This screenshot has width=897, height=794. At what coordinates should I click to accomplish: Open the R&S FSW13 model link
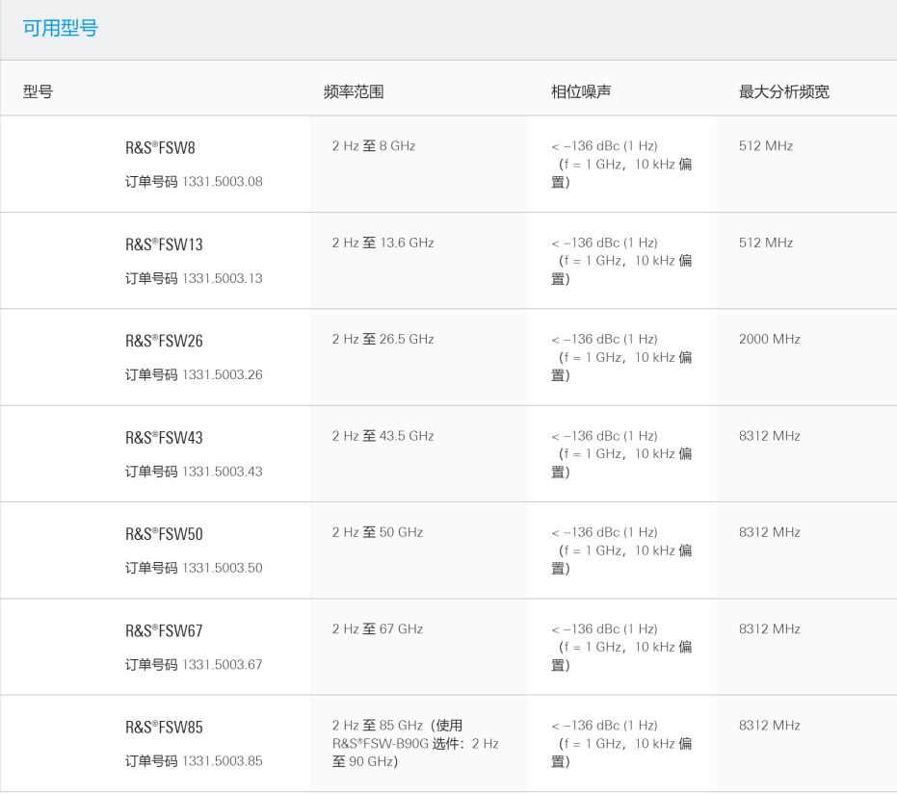[x=164, y=244]
